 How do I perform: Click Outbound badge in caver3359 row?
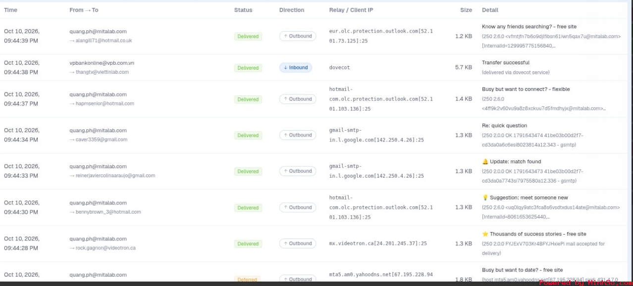(x=298, y=135)
